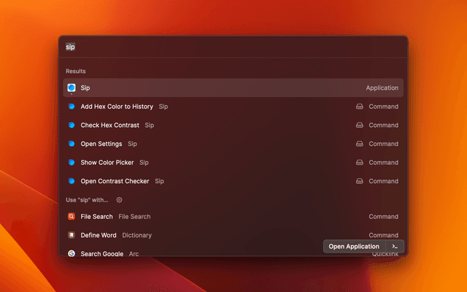Click the Show Color Picker command icon
Viewport: 467px width, 292px height.
point(72,162)
